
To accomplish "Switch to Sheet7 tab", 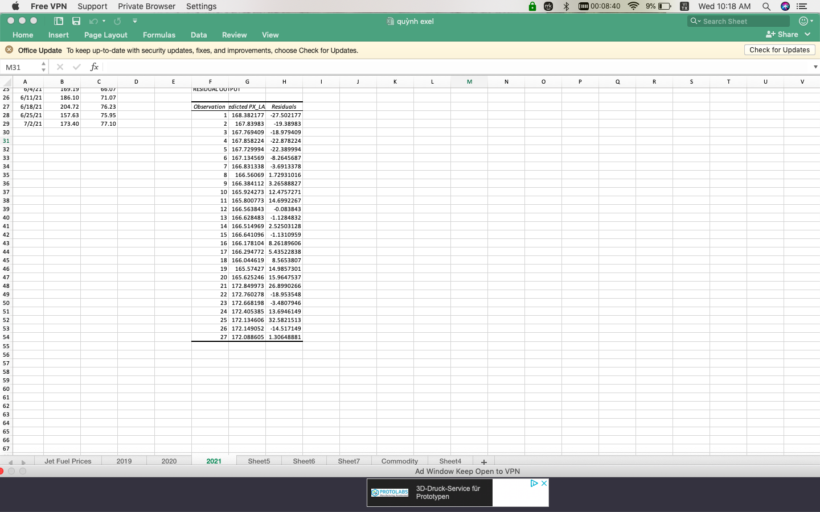I will 349,461.
